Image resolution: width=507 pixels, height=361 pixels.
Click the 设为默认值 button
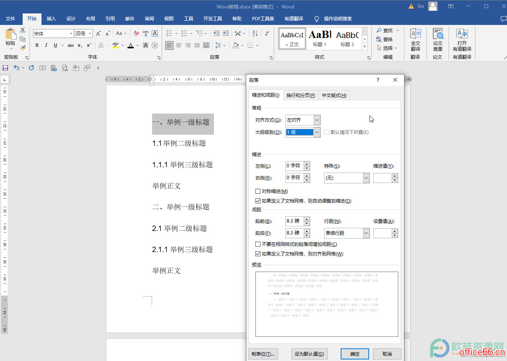pos(309,354)
